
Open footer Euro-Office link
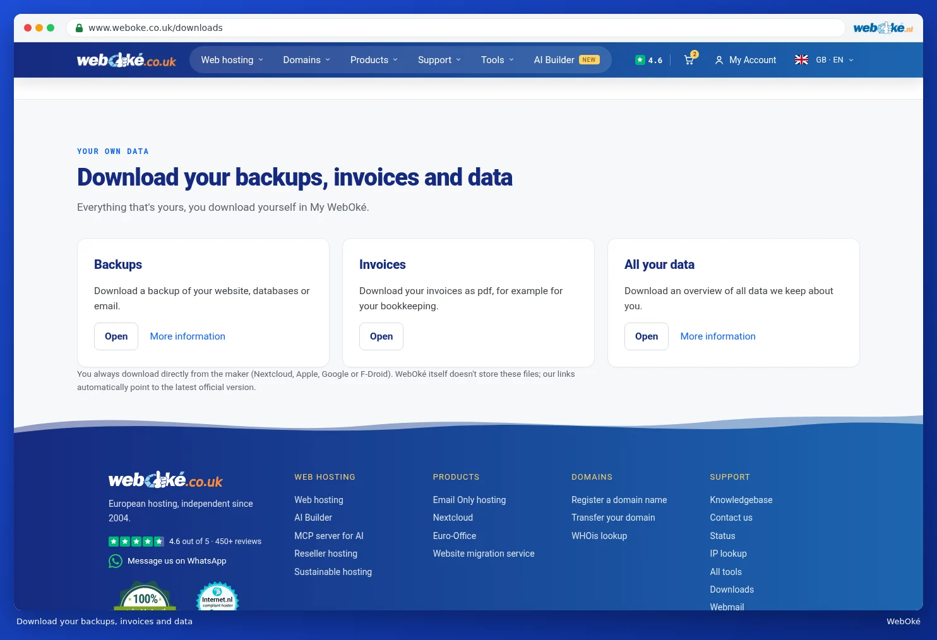[x=455, y=536]
